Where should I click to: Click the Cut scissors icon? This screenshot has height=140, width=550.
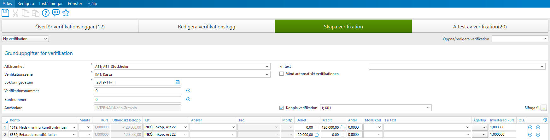(15, 13)
